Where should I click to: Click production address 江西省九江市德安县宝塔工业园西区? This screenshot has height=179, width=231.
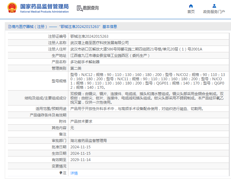click(x=110, y=56)
